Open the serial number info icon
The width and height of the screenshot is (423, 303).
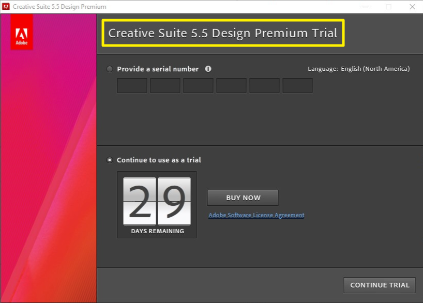click(208, 69)
